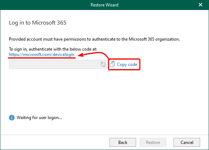Click the empty white area below code field

pyautogui.click(x=104, y=91)
